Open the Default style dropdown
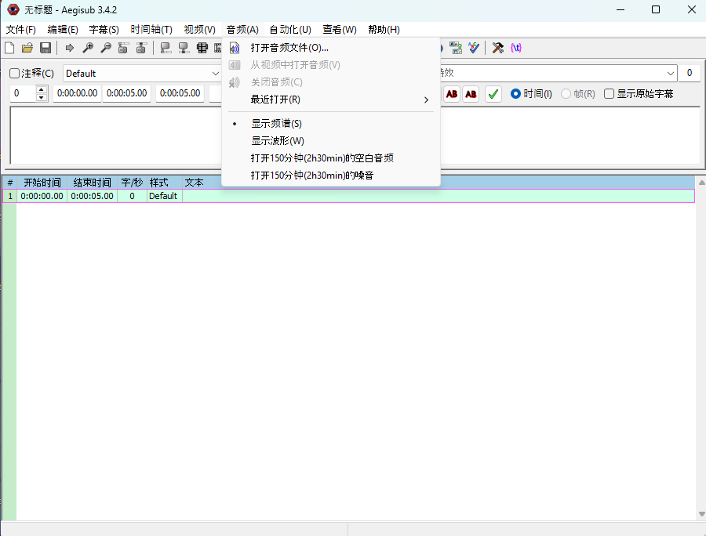 click(x=141, y=74)
